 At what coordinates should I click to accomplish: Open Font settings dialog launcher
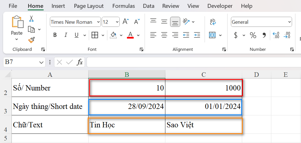point(142,49)
